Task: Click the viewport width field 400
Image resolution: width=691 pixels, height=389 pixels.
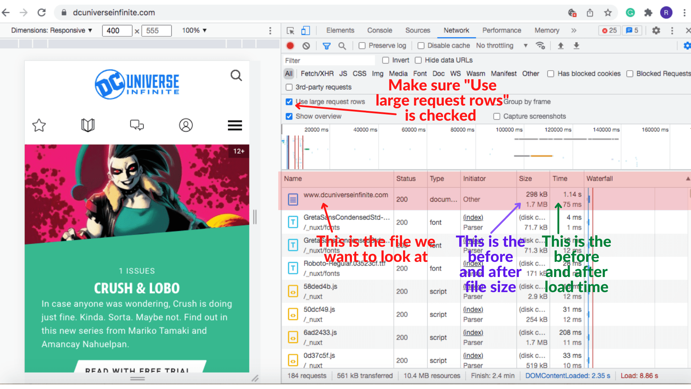Action: coord(117,31)
